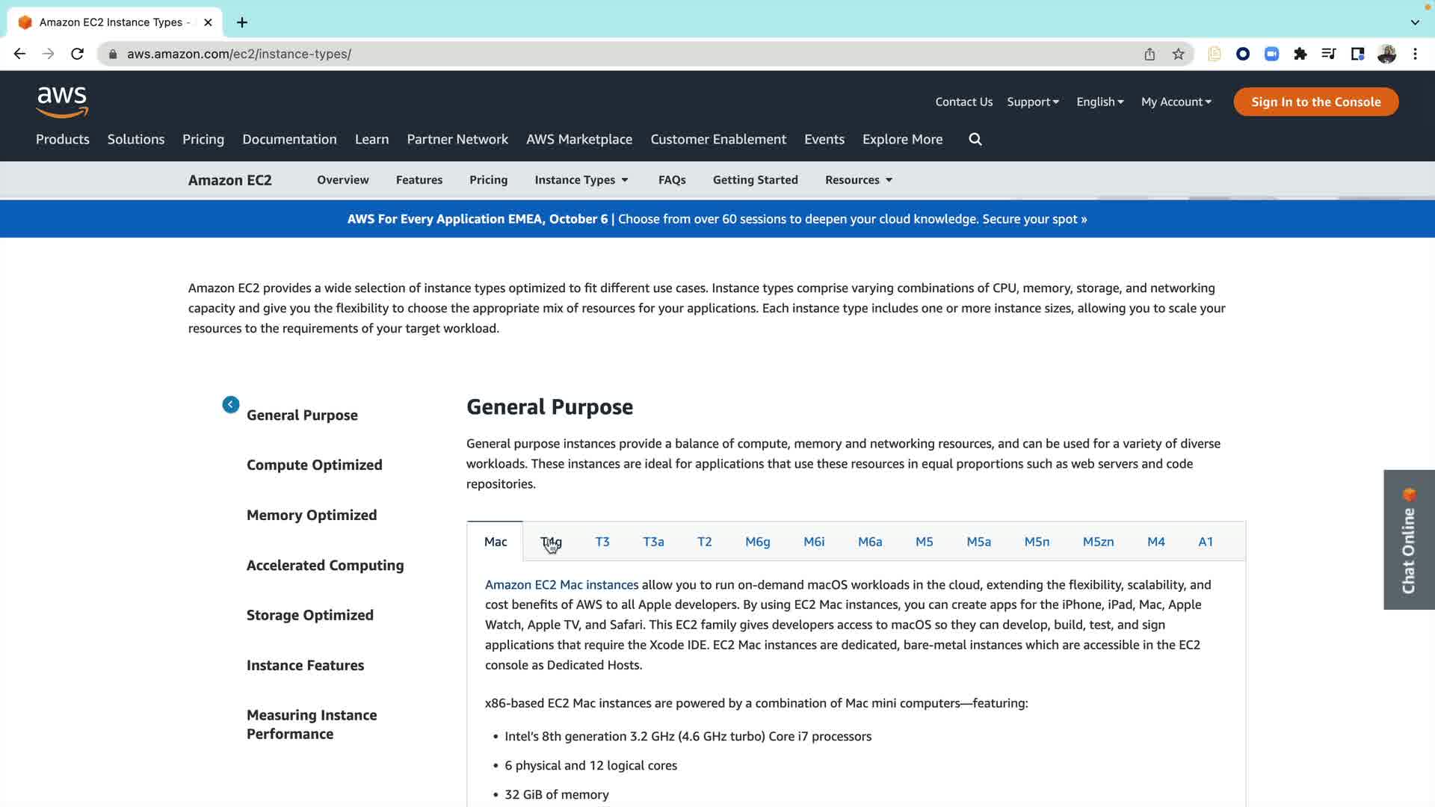Reload the page
The image size is (1435, 807).
tap(77, 54)
